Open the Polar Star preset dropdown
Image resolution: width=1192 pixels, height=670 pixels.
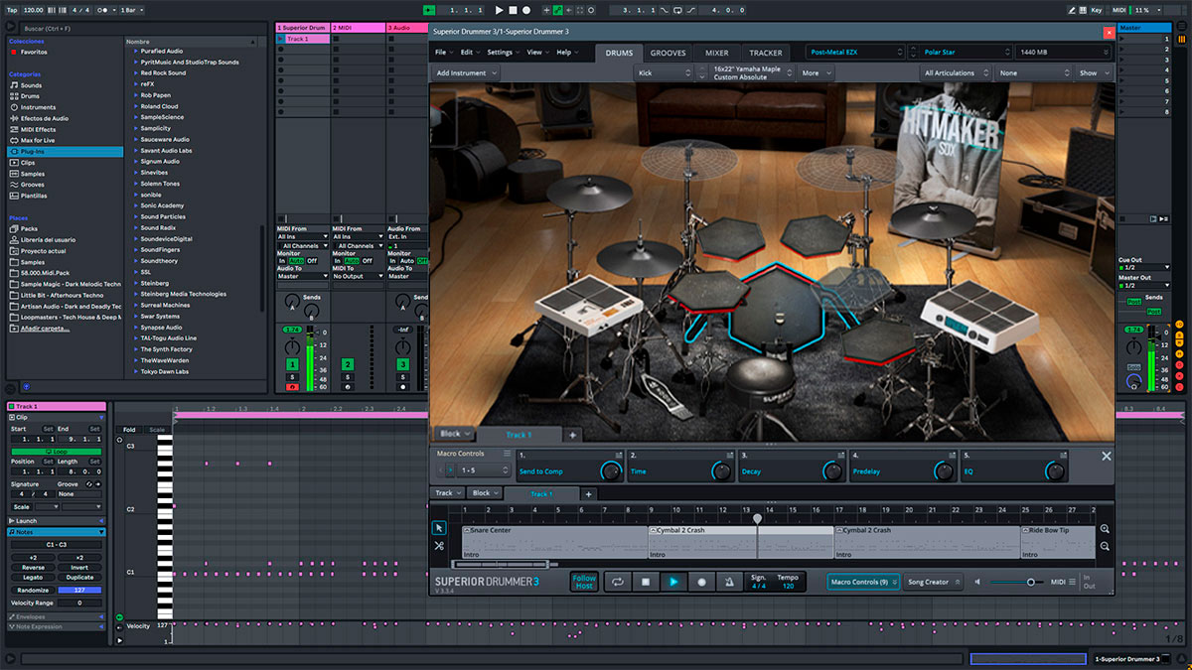coord(960,52)
